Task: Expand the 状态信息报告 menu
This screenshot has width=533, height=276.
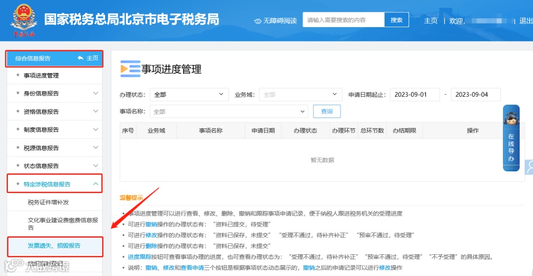Action: pyautogui.click(x=54, y=166)
